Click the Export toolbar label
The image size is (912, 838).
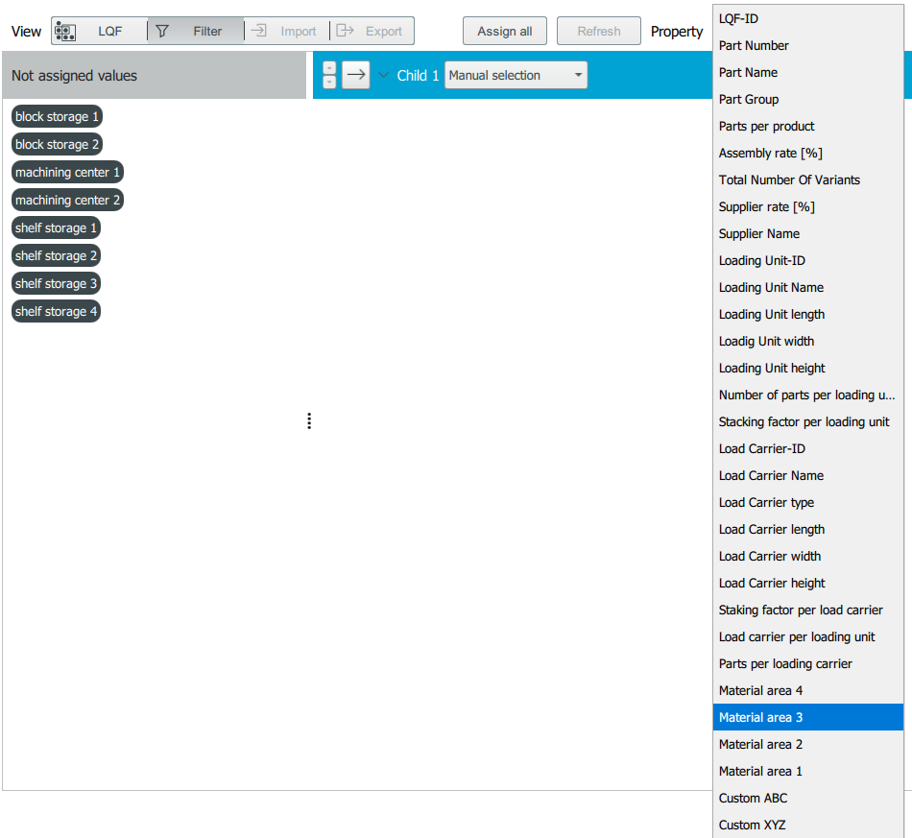384,32
